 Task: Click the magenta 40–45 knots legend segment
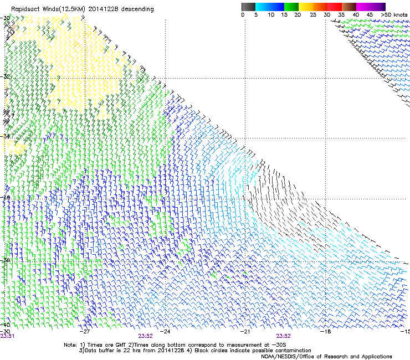363,7
